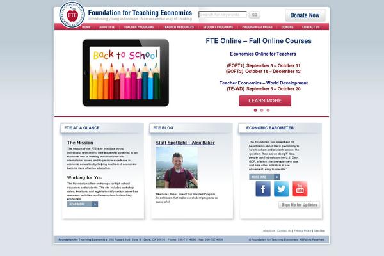The height and width of the screenshot is (256, 384).
Task: Click The Mission heading
Action: click(80, 143)
